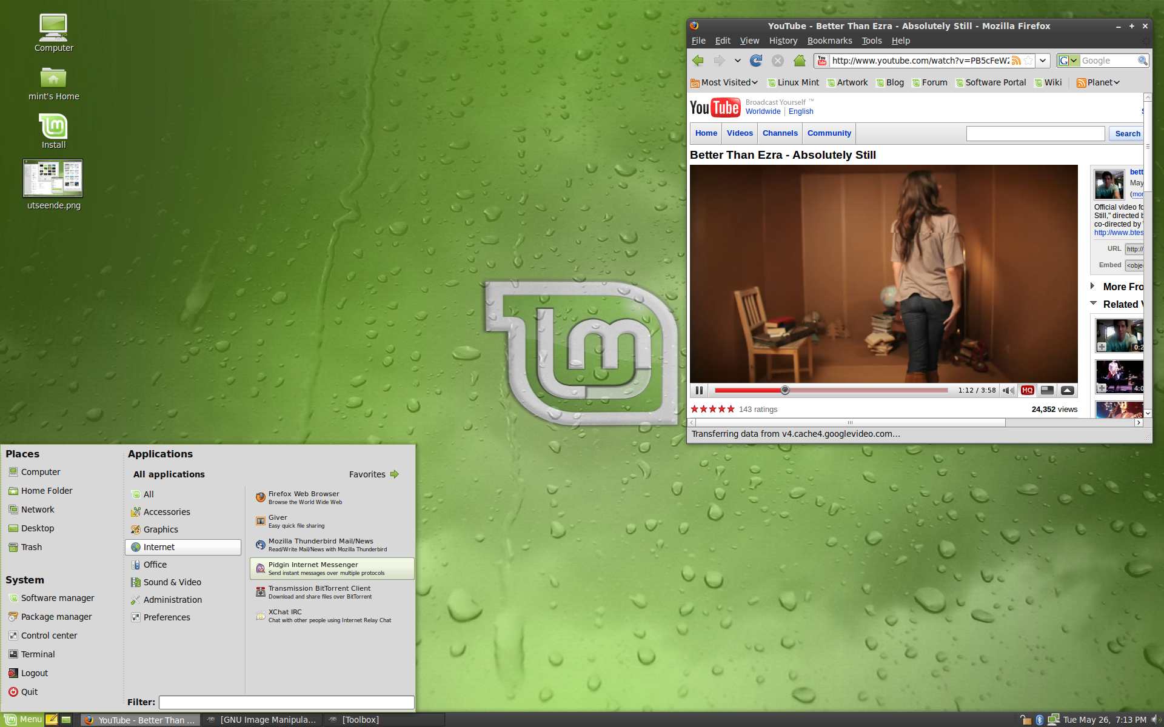Image resolution: width=1164 pixels, height=727 pixels.
Task: Switch to Favorites view in menu
Action: (373, 474)
